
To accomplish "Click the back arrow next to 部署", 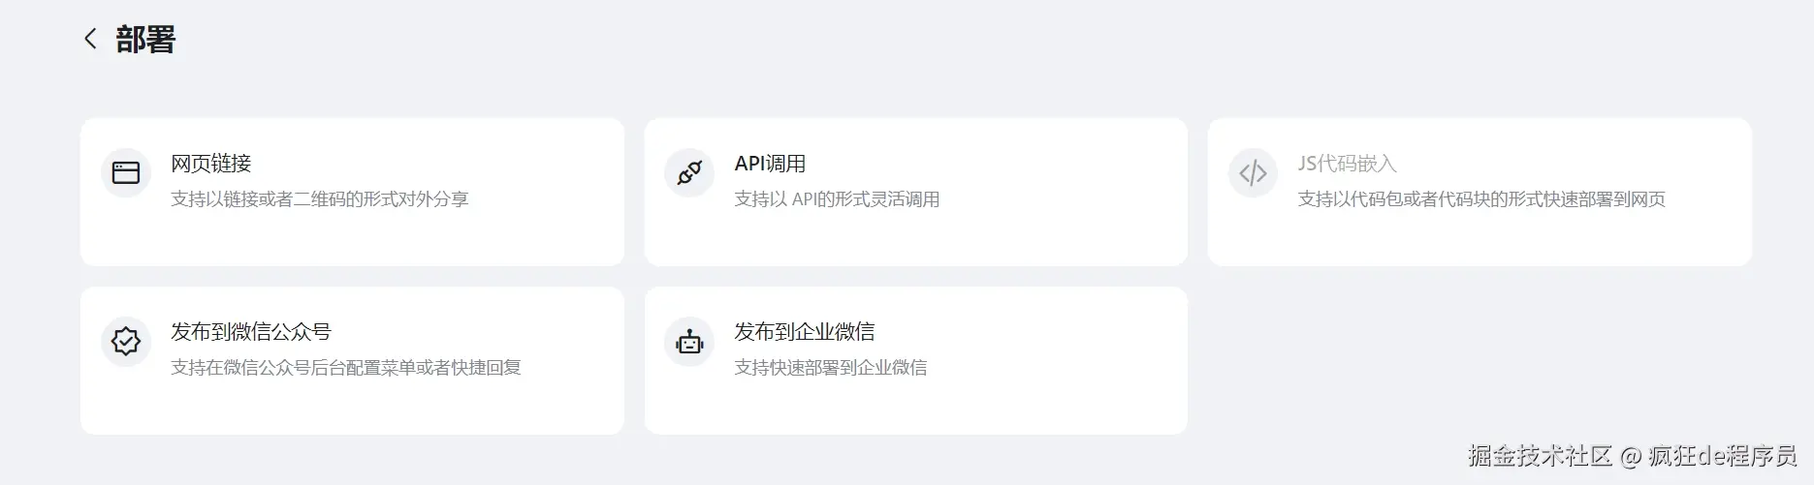I will (x=90, y=39).
